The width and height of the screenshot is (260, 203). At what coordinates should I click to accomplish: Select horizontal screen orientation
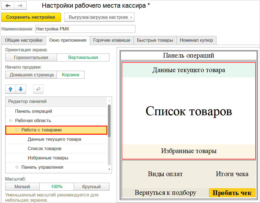(x=31, y=57)
